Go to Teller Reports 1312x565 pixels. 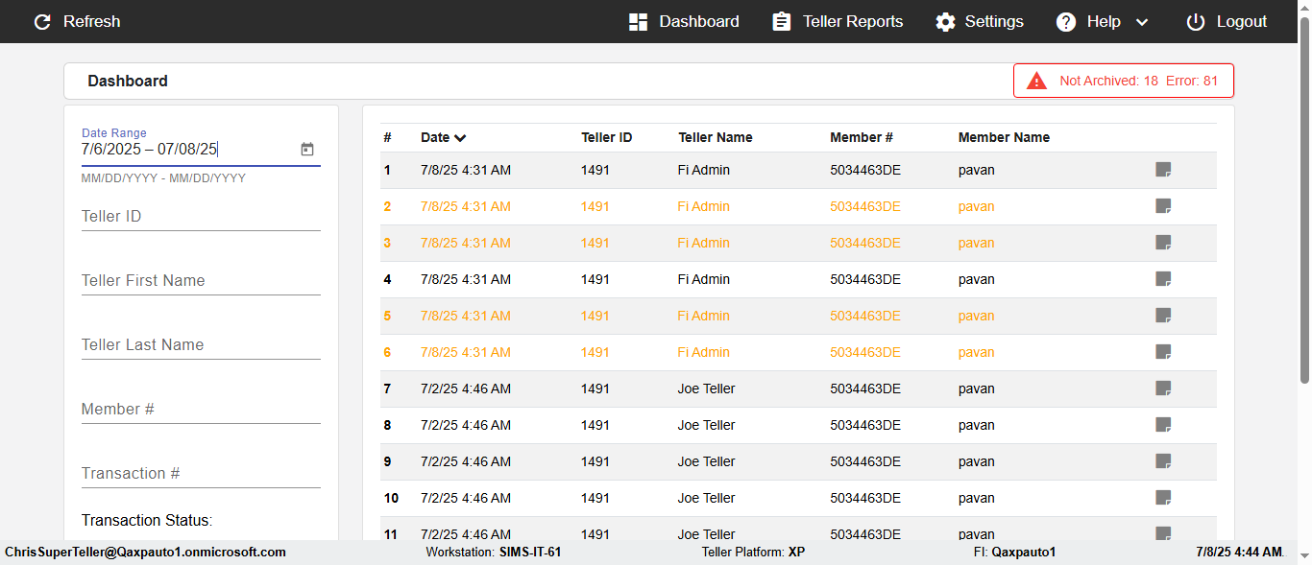(x=838, y=22)
